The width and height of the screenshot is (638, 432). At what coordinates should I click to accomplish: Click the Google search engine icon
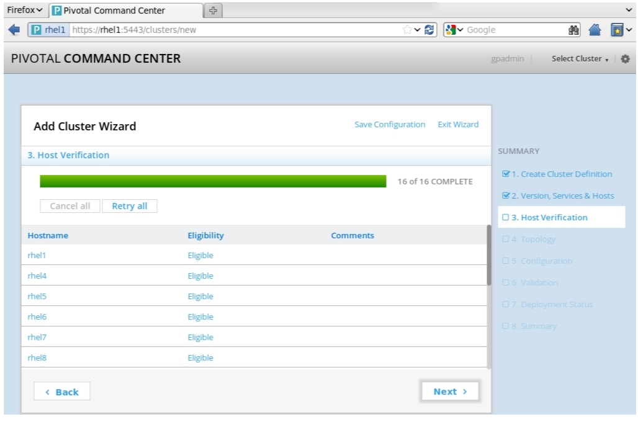pyautogui.click(x=451, y=30)
